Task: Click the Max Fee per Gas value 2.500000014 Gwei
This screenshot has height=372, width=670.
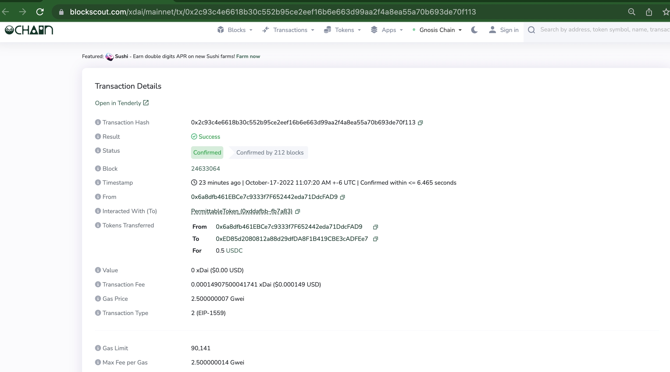Action: pos(218,362)
